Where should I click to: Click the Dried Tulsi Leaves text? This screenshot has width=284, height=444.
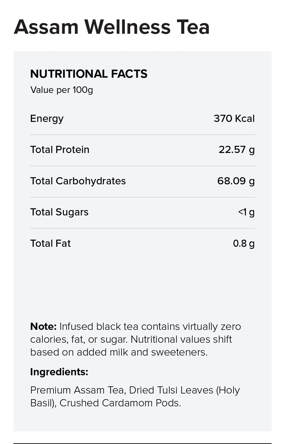pyautogui.click(x=171, y=390)
